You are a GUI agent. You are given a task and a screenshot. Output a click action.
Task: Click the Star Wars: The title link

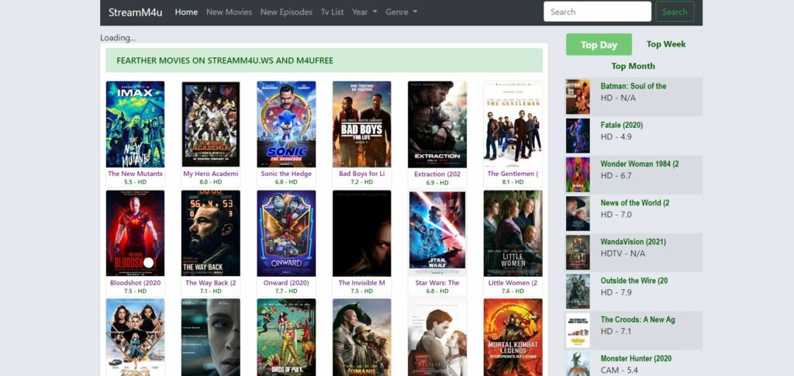pos(437,283)
